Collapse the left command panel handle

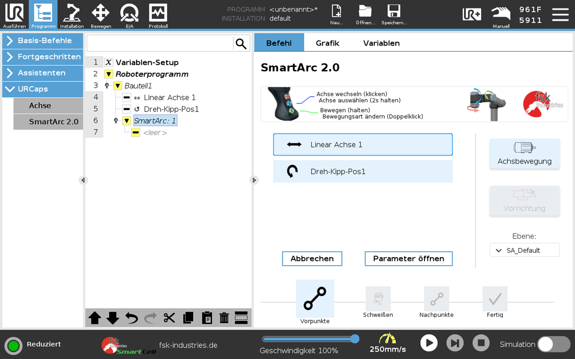(83, 180)
